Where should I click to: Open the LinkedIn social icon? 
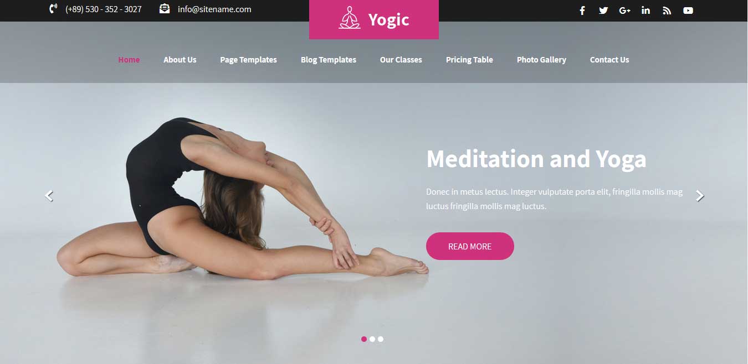point(645,11)
